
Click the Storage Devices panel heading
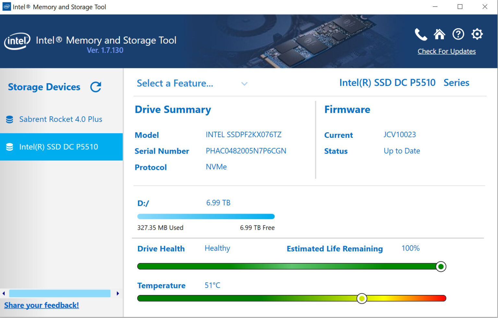(44, 87)
